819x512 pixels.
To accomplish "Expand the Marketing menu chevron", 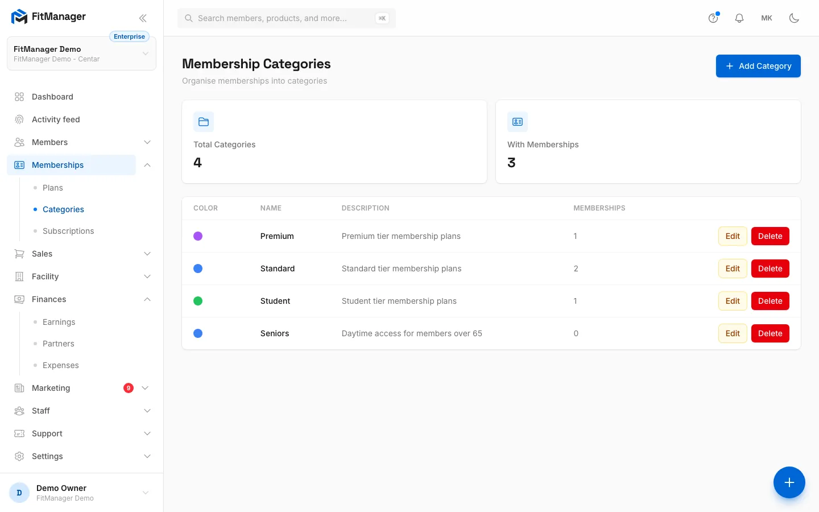I will coord(145,388).
